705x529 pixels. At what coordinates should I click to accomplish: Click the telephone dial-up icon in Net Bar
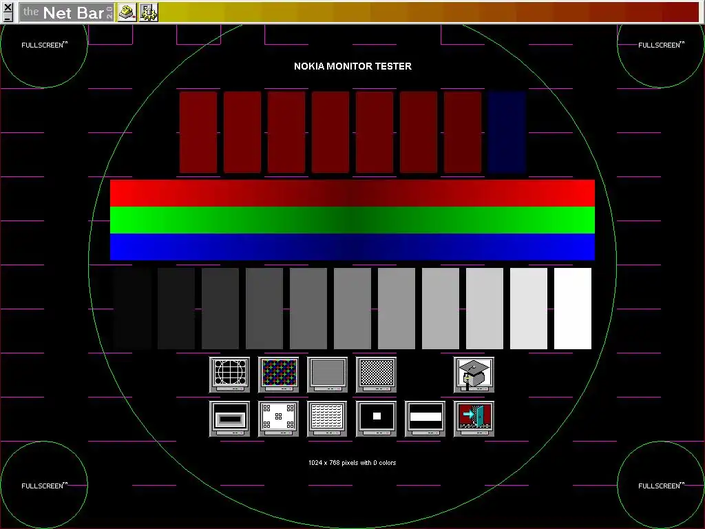coord(127,12)
